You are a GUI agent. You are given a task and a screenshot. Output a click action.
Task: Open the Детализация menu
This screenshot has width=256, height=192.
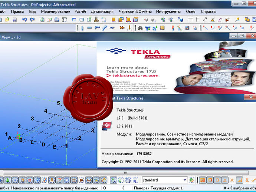[102, 11]
